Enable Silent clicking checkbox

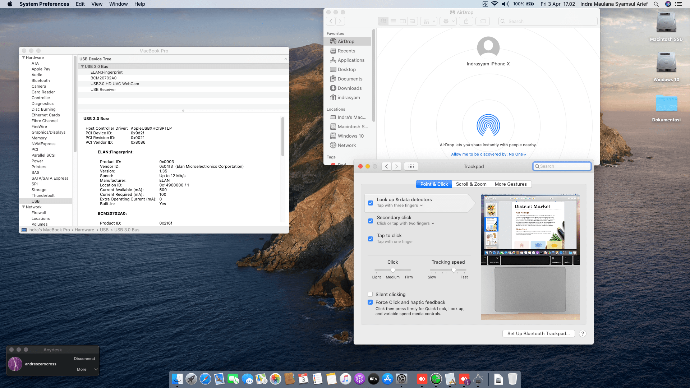click(370, 294)
